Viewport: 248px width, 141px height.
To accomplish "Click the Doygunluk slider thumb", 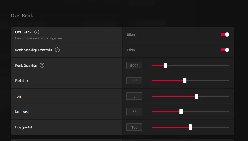I will (x=190, y=127).
